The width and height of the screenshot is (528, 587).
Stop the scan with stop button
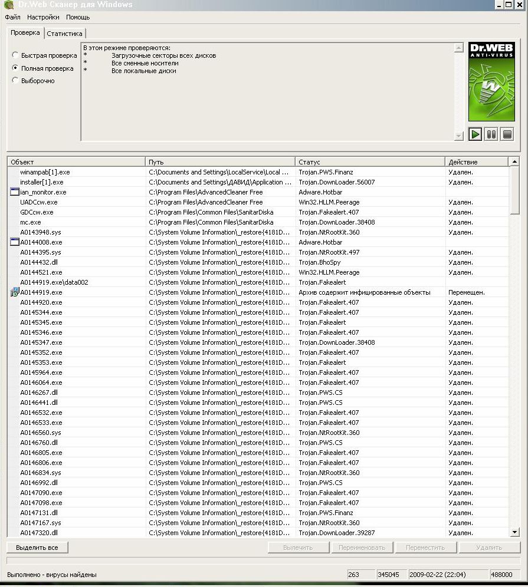507,134
